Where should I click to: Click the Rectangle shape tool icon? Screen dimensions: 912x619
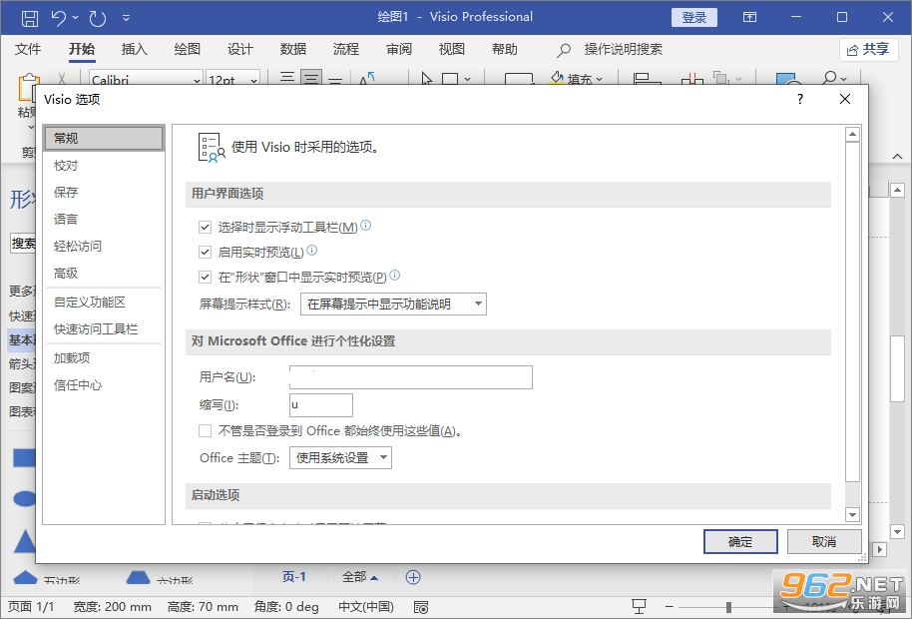[x=450, y=79]
